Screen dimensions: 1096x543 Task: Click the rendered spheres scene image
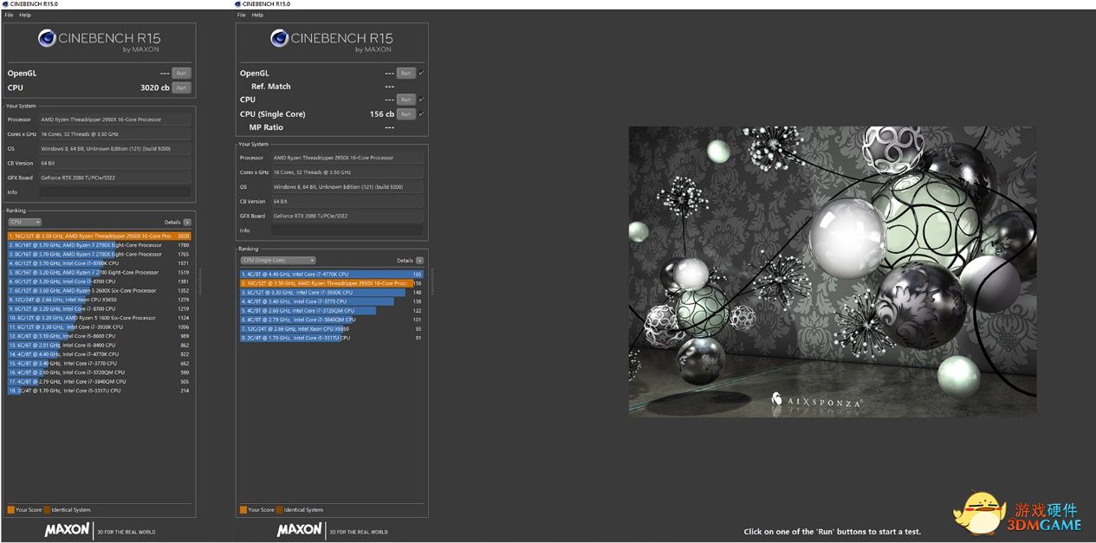[833, 271]
